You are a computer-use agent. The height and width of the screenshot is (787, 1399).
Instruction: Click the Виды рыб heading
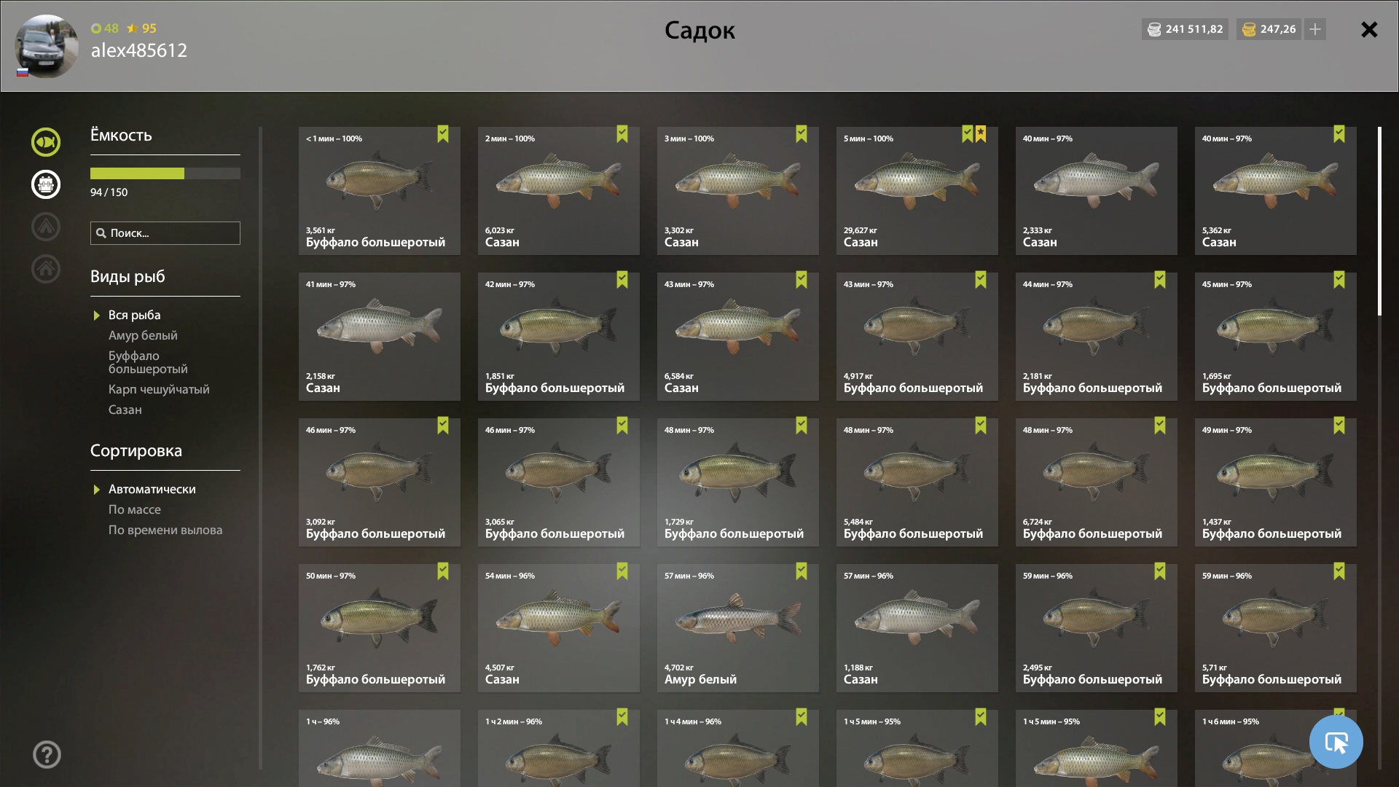pyautogui.click(x=128, y=277)
